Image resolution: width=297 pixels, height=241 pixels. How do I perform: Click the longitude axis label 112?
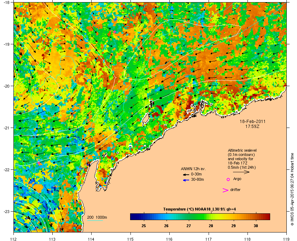click(14, 239)
